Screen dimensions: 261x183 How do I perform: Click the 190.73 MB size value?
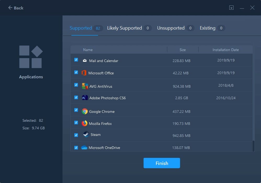coord(181,124)
